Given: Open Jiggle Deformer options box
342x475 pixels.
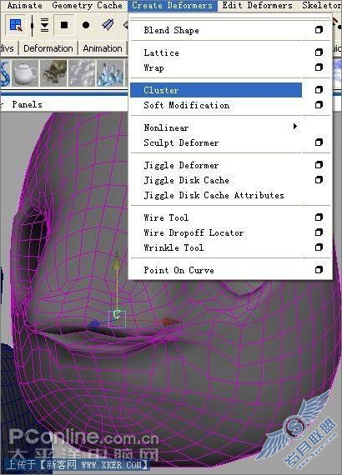Looking at the screenshot, I should coord(319,165).
